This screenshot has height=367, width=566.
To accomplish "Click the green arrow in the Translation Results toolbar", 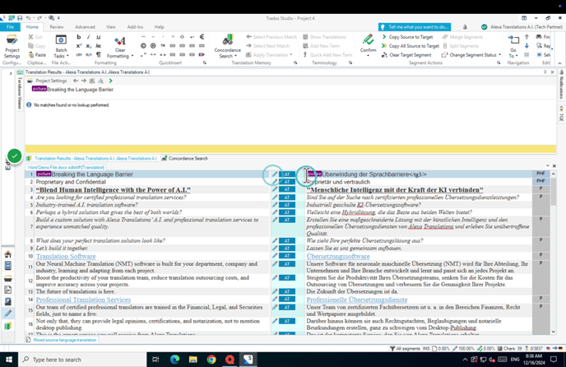I will 111,81.
